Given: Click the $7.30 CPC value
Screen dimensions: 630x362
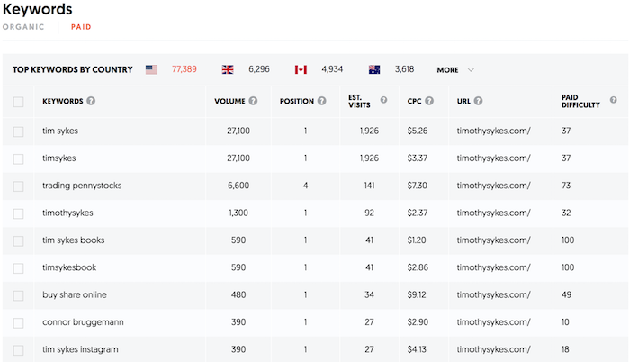Looking at the screenshot, I should click(x=418, y=186).
